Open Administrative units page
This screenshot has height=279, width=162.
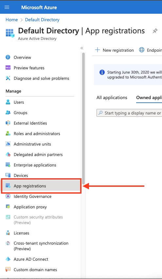pos(32,144)
